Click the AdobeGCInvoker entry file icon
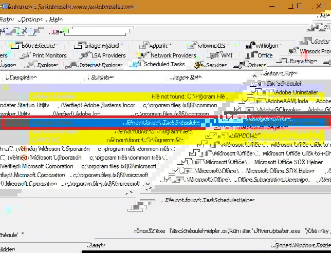Screen dimensions: 331x253 coord(250,110)
